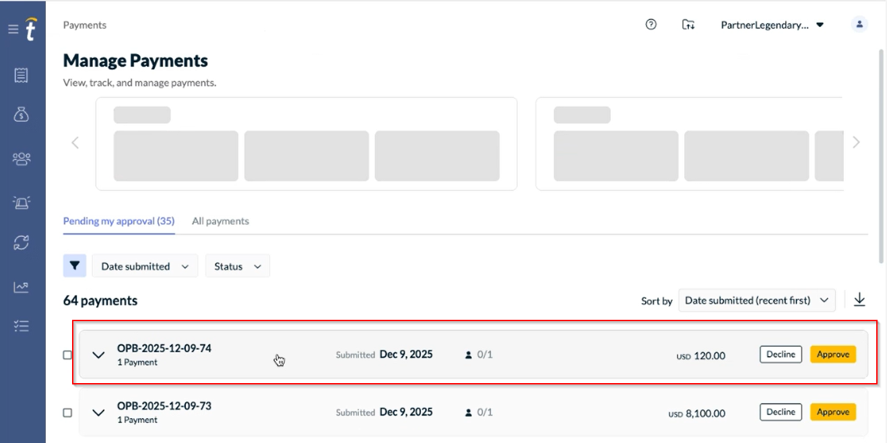
Task: Open the Date submitted filter dropdown
Action: [145, 266]
